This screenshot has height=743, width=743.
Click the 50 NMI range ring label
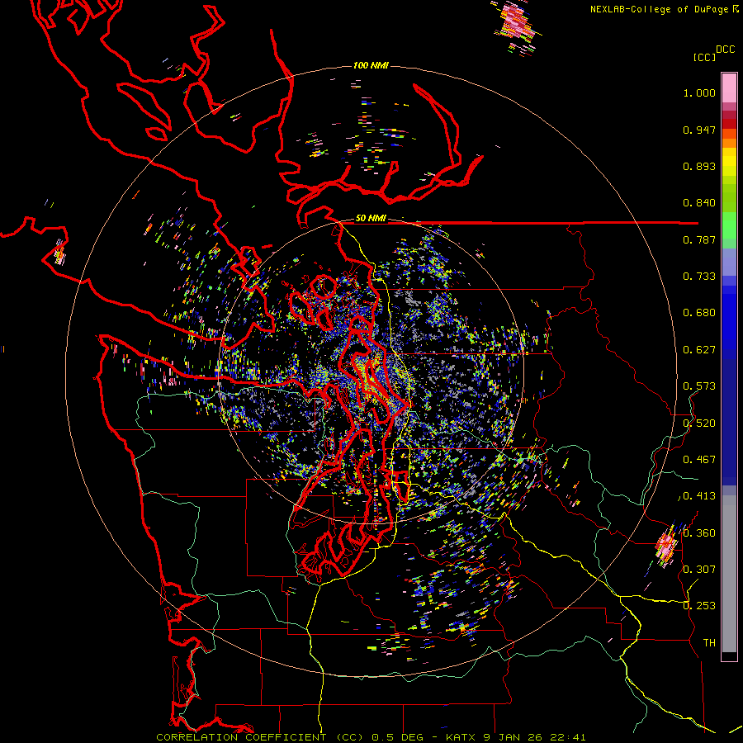pos(371,219)
